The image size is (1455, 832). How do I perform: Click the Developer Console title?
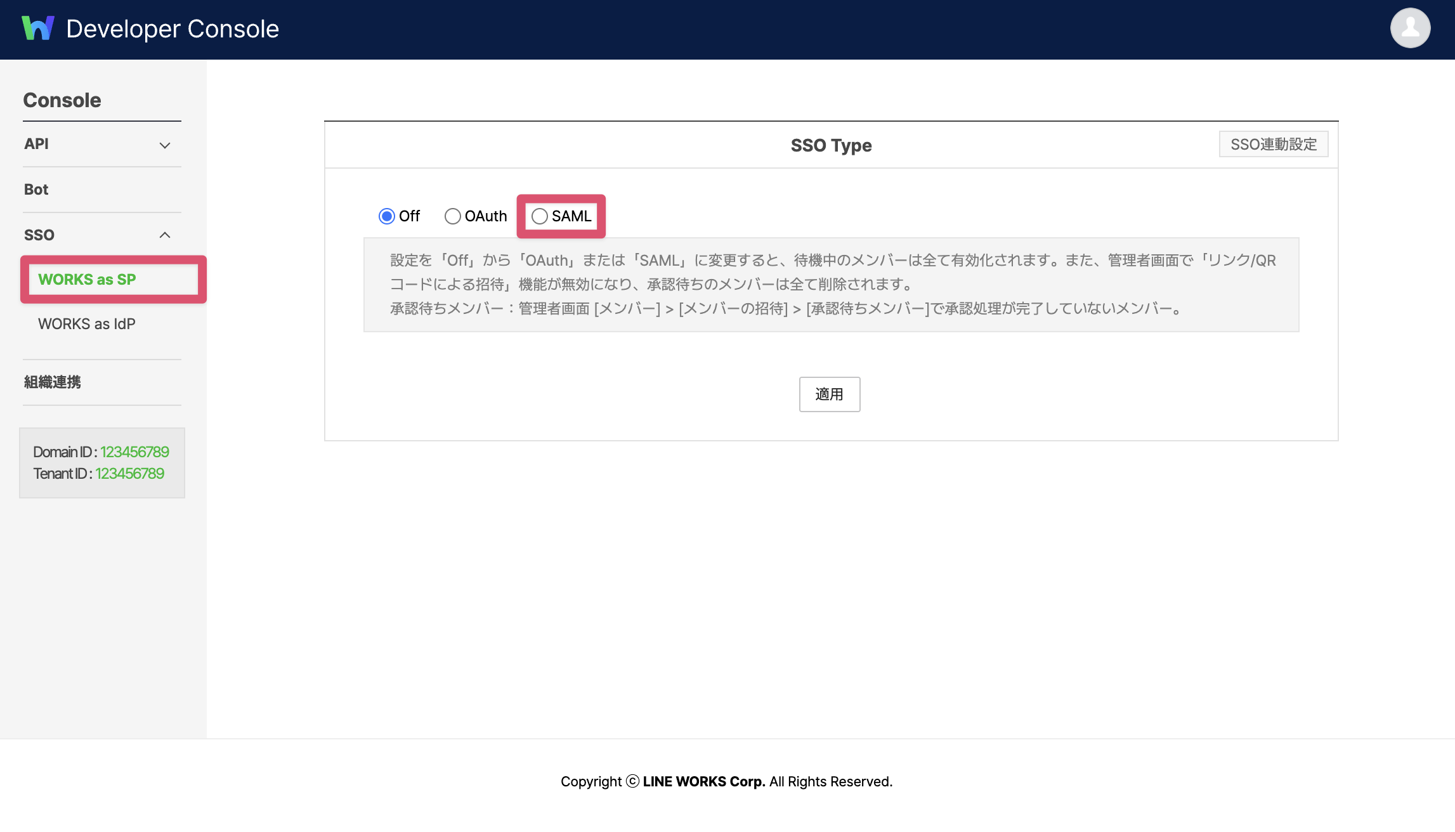[173, 29]
